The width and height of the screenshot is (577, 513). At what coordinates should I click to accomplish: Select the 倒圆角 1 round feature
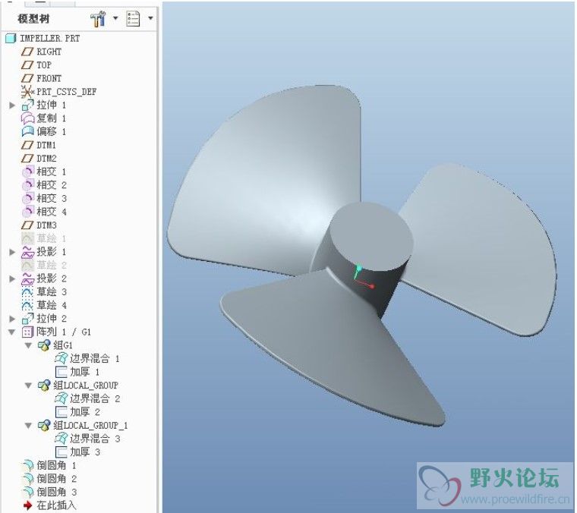tap(49, 465)
